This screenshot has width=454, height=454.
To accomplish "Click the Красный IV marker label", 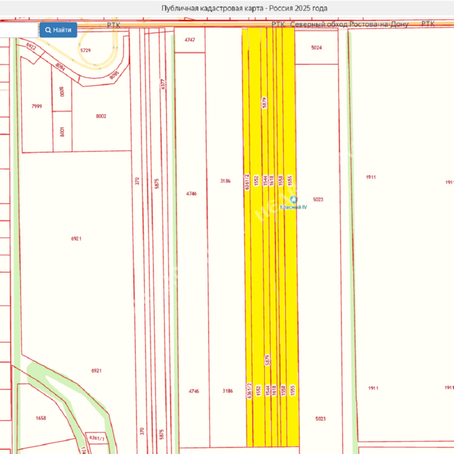I will click(293, 208).
